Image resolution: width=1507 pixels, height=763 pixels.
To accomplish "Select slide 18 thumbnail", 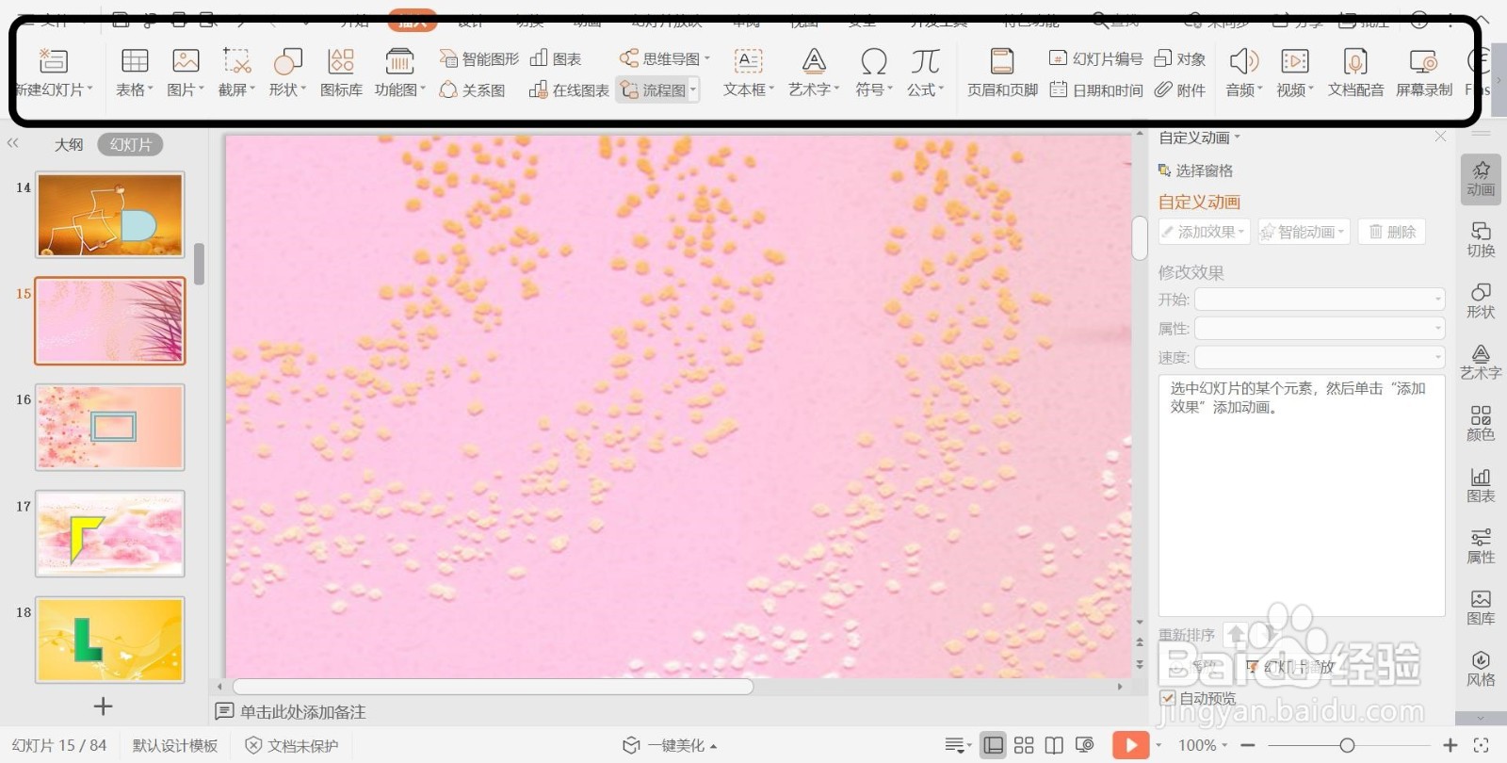I will [x=110, y=640].
